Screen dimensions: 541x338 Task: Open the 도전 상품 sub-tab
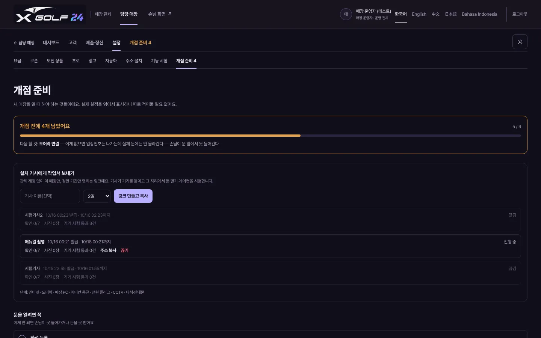point(55,61)
